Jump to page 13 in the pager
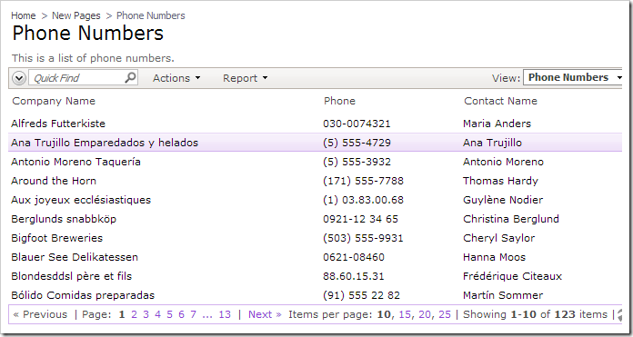This screenshot has width=633, height=337. [x=225, y=314]
